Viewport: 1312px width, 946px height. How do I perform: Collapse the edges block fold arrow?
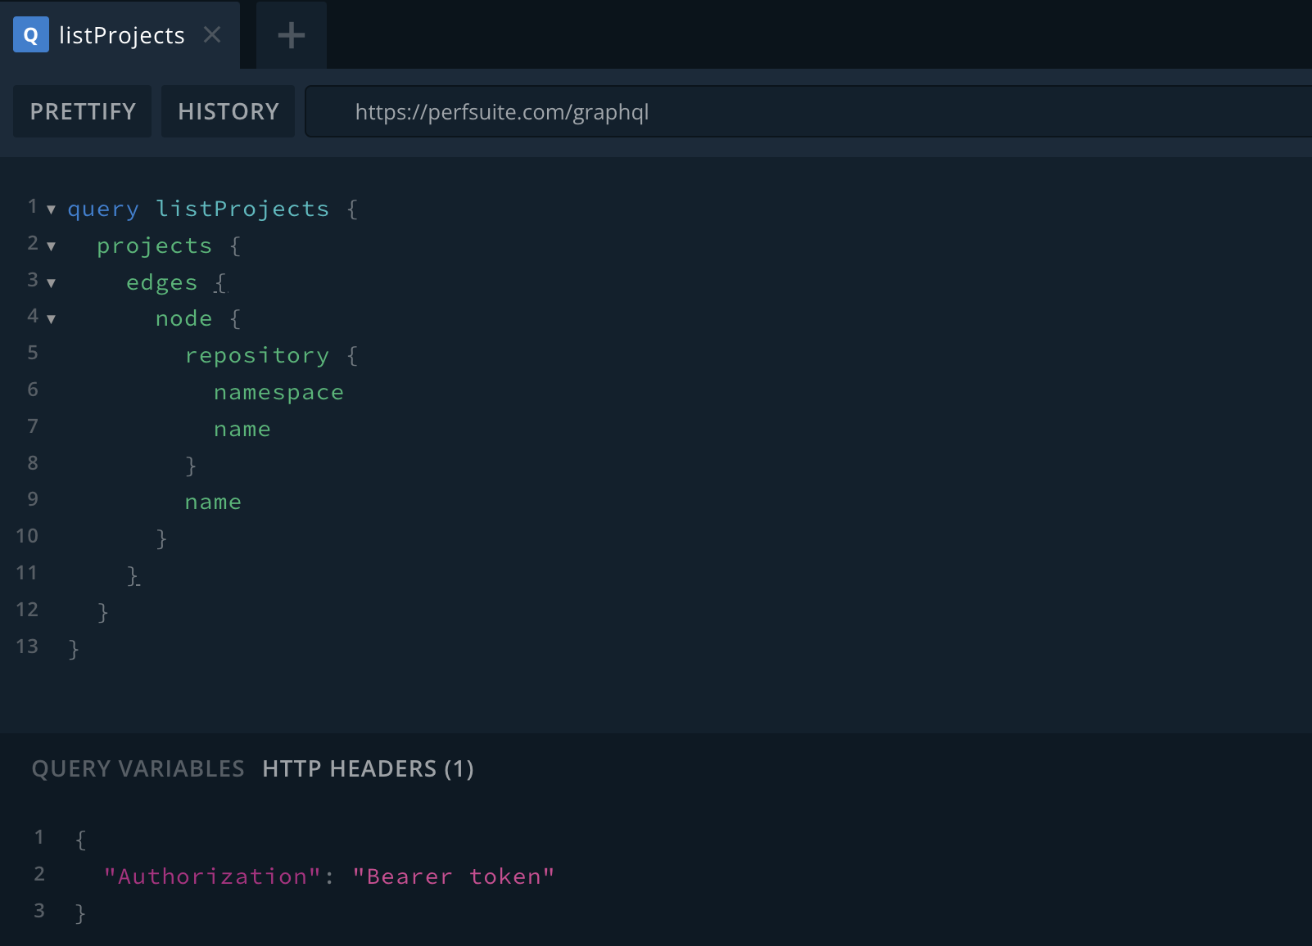(x=51, y=283)
